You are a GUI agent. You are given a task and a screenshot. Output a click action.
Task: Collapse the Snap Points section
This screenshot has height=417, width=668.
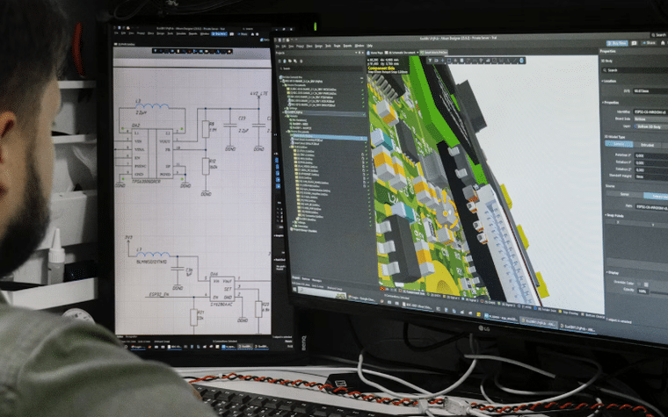pyautogui.click(x=606, y=215)
